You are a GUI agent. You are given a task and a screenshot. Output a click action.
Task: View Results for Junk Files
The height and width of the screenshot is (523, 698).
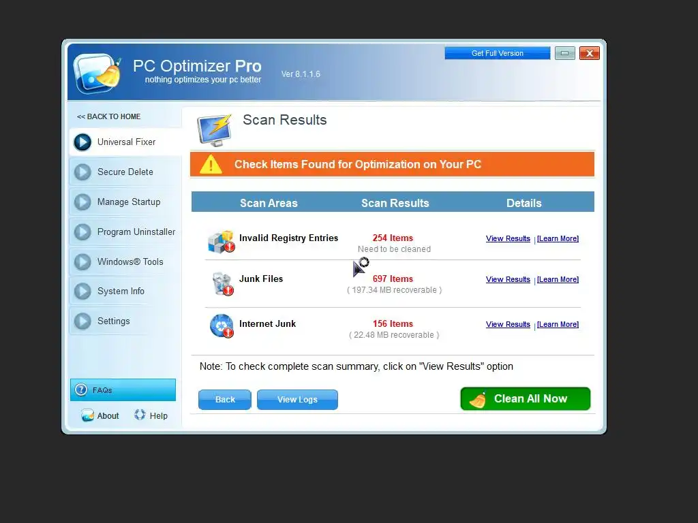[x=508, y=279]
